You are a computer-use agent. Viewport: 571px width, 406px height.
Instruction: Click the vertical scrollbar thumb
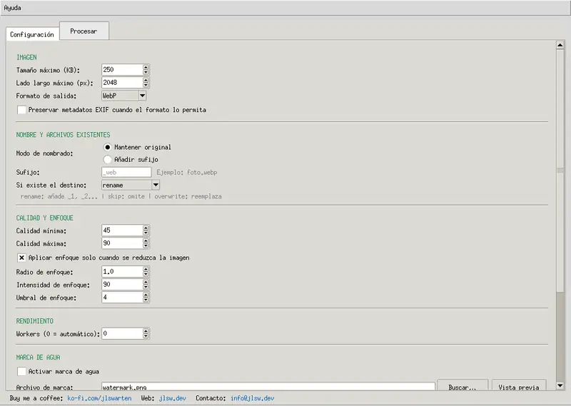[x=560, y=171]
